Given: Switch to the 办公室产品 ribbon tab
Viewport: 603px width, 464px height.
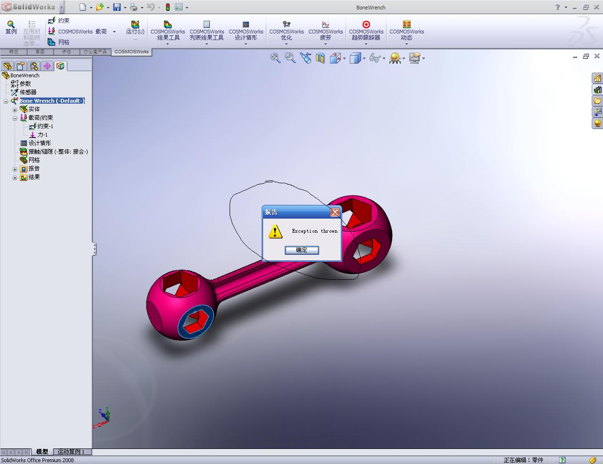Looking at the screenshot, I should click(95, 52).
